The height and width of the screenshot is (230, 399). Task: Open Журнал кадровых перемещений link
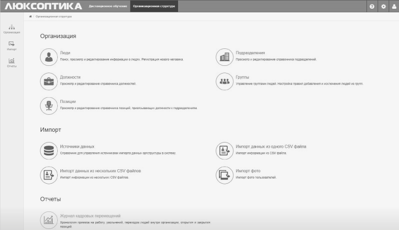90,216
